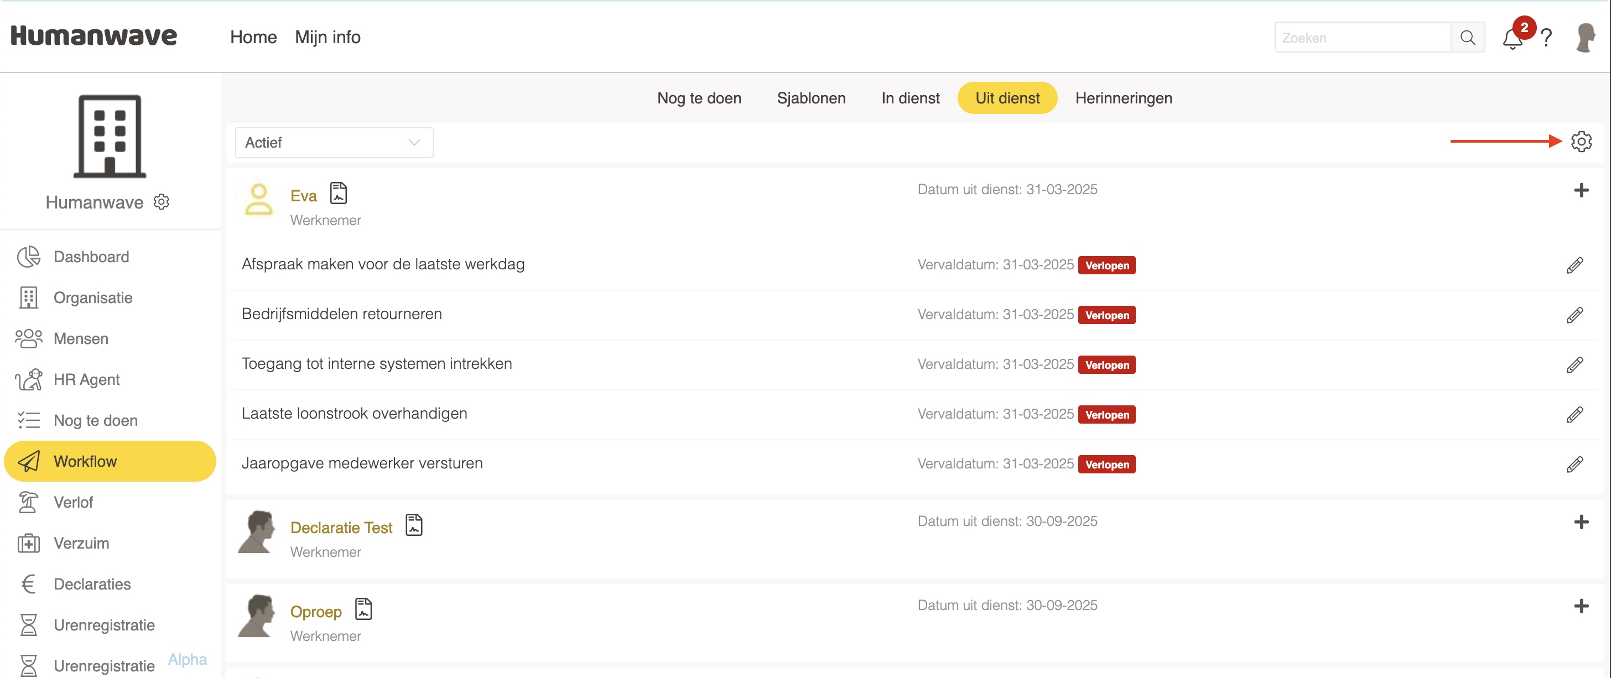Image resolution: width=1611 pixels, height=678 pixels.
Task: Edit 'Jaaropgave medewerker versturen' task pencil
Action: click(x=1574, y=465)
